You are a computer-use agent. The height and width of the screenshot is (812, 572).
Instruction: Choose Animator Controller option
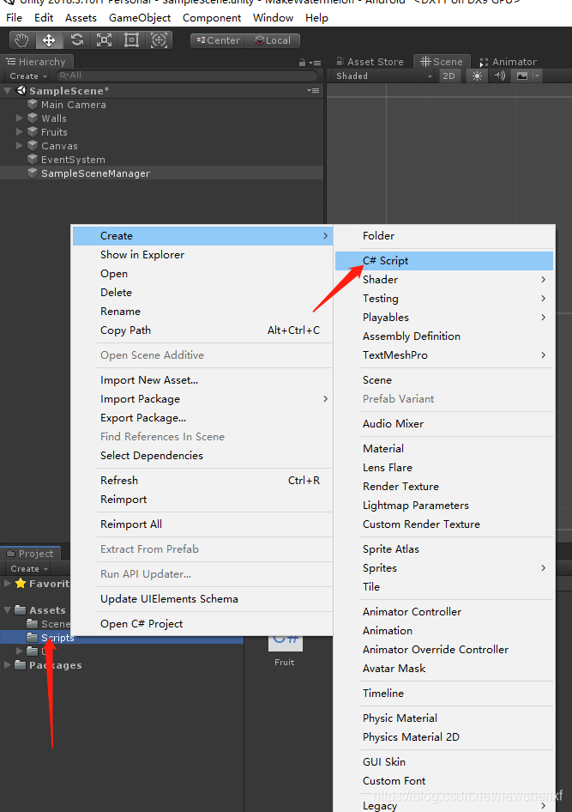(x=443, y=612)
